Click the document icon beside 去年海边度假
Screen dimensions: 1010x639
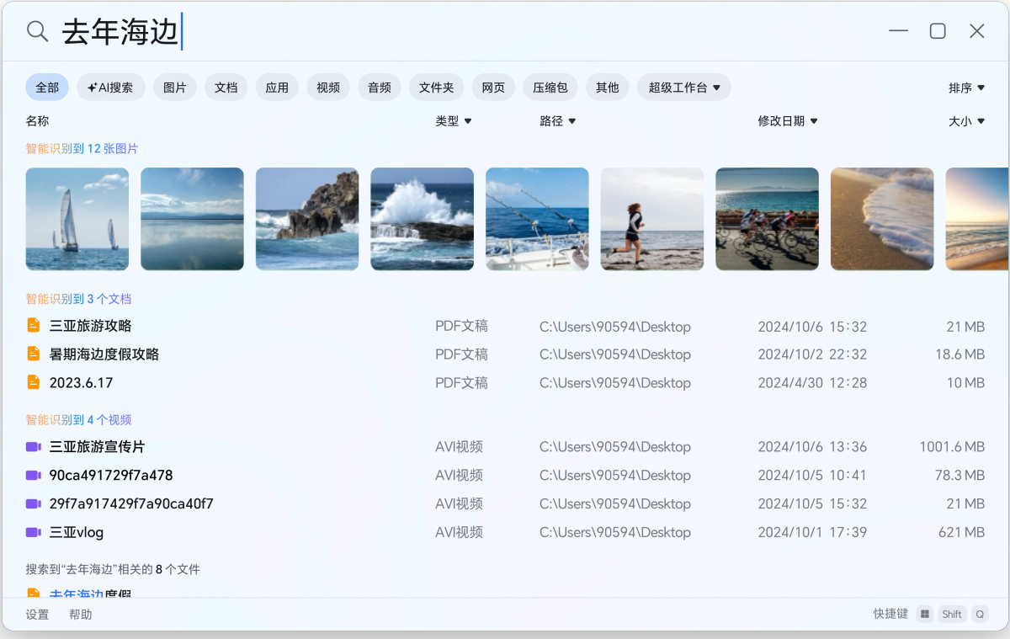pos(33,593)
